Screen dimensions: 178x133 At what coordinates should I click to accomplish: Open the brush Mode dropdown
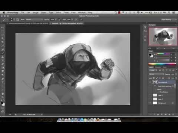point(34,20)
